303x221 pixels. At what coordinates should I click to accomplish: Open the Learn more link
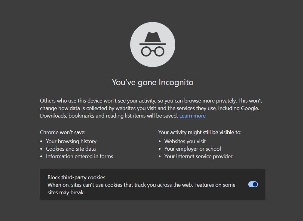(x=192, y=116)
